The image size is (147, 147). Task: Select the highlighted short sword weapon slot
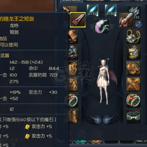click(x=78, y=20)
